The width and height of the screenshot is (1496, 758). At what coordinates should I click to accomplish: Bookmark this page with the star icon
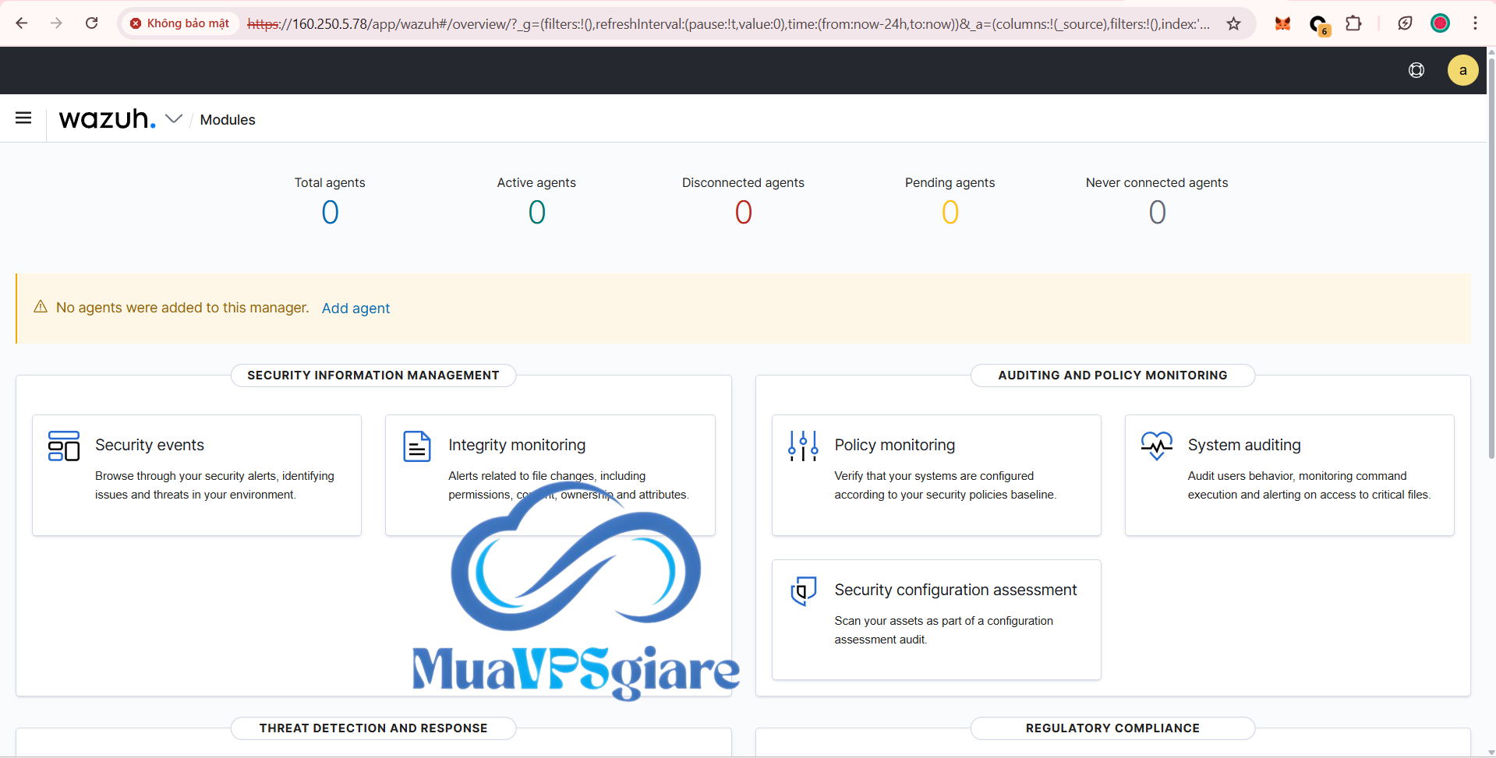[1233, 23]
